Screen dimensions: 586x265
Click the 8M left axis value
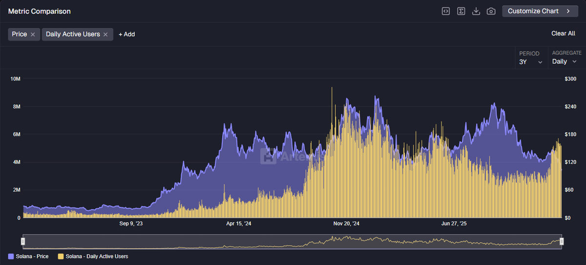(x=16, y=107)
